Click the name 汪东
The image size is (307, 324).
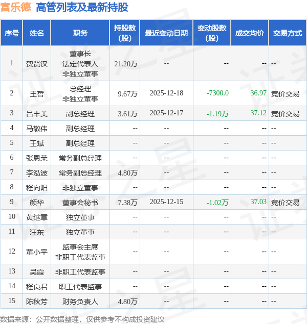point(37,232)
